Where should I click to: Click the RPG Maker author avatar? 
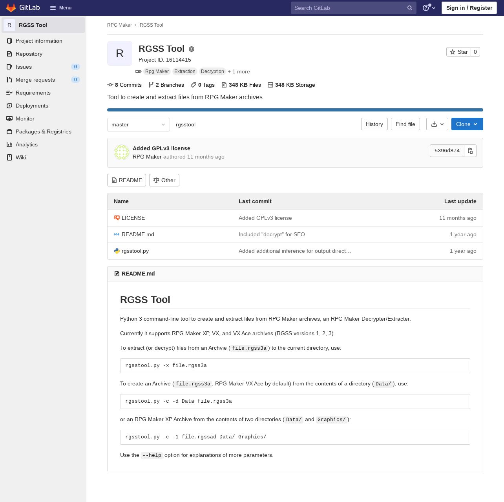[x=122, y=152]
